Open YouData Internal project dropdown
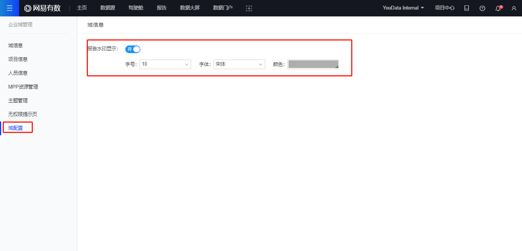Viewport: 522px width, 251px height. 403,8
